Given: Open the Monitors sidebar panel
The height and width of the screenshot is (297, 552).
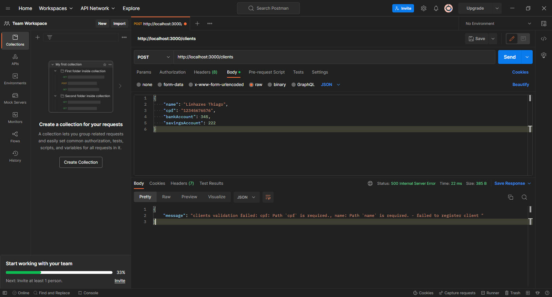Looking at the screenshot, I should 15,117.
